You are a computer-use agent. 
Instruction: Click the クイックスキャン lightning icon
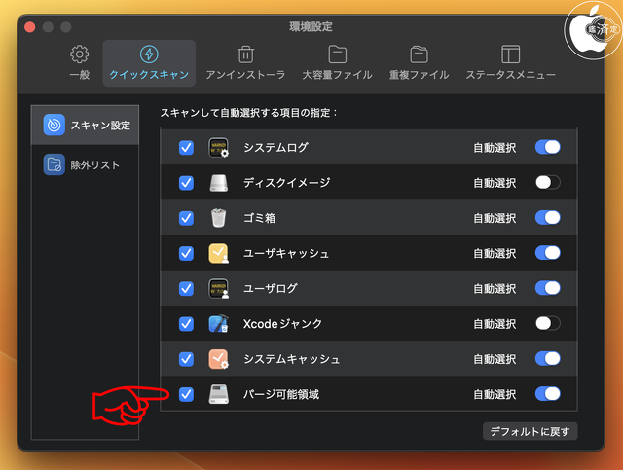[149, 54]
